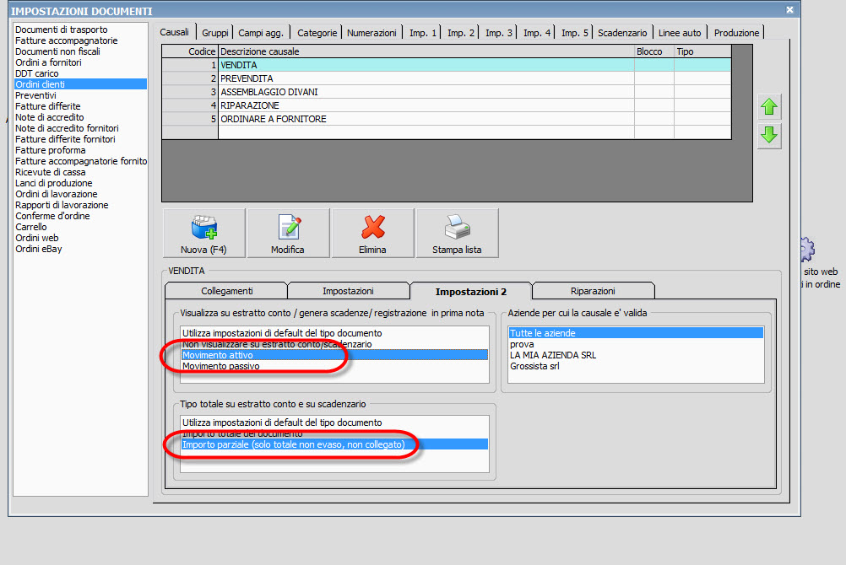
Task: Open the Gruppi tab
Action: point(214,33)
